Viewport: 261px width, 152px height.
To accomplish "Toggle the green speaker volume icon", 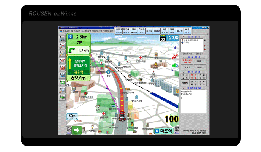I will tap(175, 65).
